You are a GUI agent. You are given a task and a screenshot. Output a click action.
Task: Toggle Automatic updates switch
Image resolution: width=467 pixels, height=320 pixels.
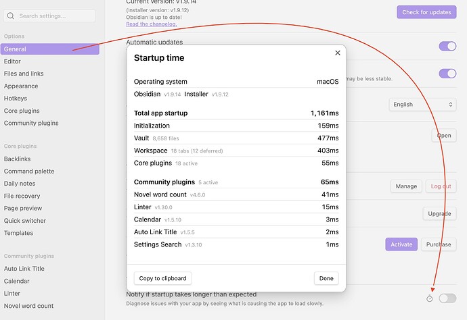[447, 46]
